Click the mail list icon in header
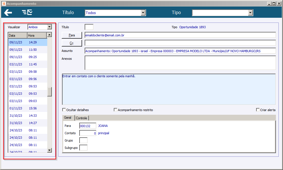This screenshot has width=283, height=170. click(27, 12)
